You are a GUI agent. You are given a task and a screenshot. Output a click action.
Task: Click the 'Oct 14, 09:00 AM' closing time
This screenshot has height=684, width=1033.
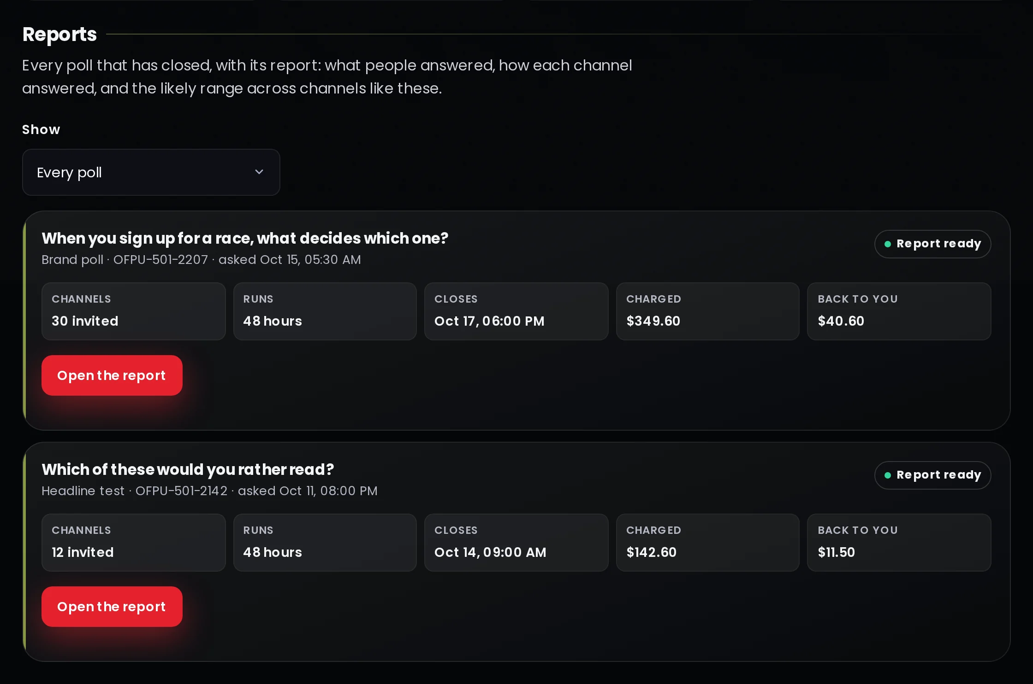click(x=490, y=552)
